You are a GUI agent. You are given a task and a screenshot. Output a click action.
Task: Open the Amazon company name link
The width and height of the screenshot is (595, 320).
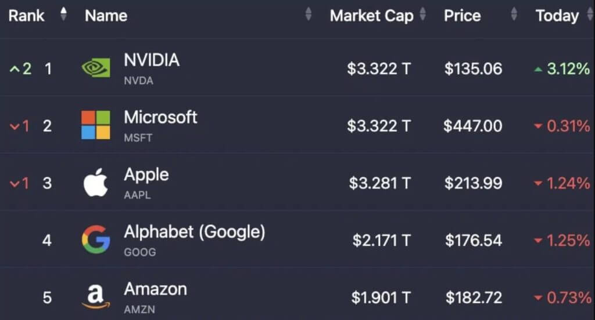click(155, 289)
